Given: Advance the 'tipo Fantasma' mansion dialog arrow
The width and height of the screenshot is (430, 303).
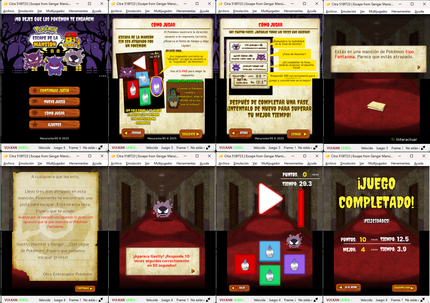Looking at the screenshot, I should [x=419, y=67].
